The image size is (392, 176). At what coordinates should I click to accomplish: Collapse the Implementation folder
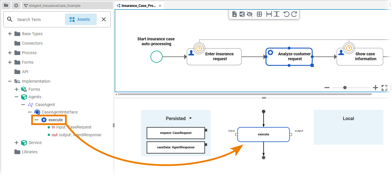click(10, 81)
